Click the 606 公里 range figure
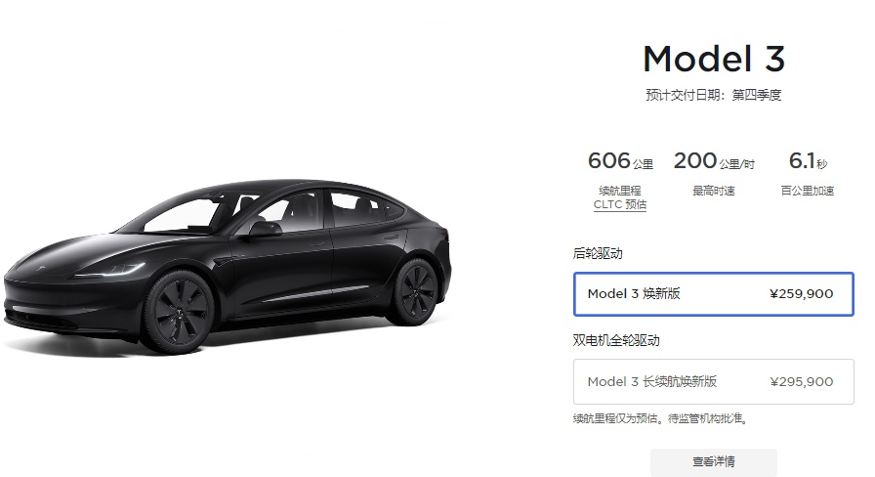The width and height of the screenshot is (875, 477). pos(620,161)
